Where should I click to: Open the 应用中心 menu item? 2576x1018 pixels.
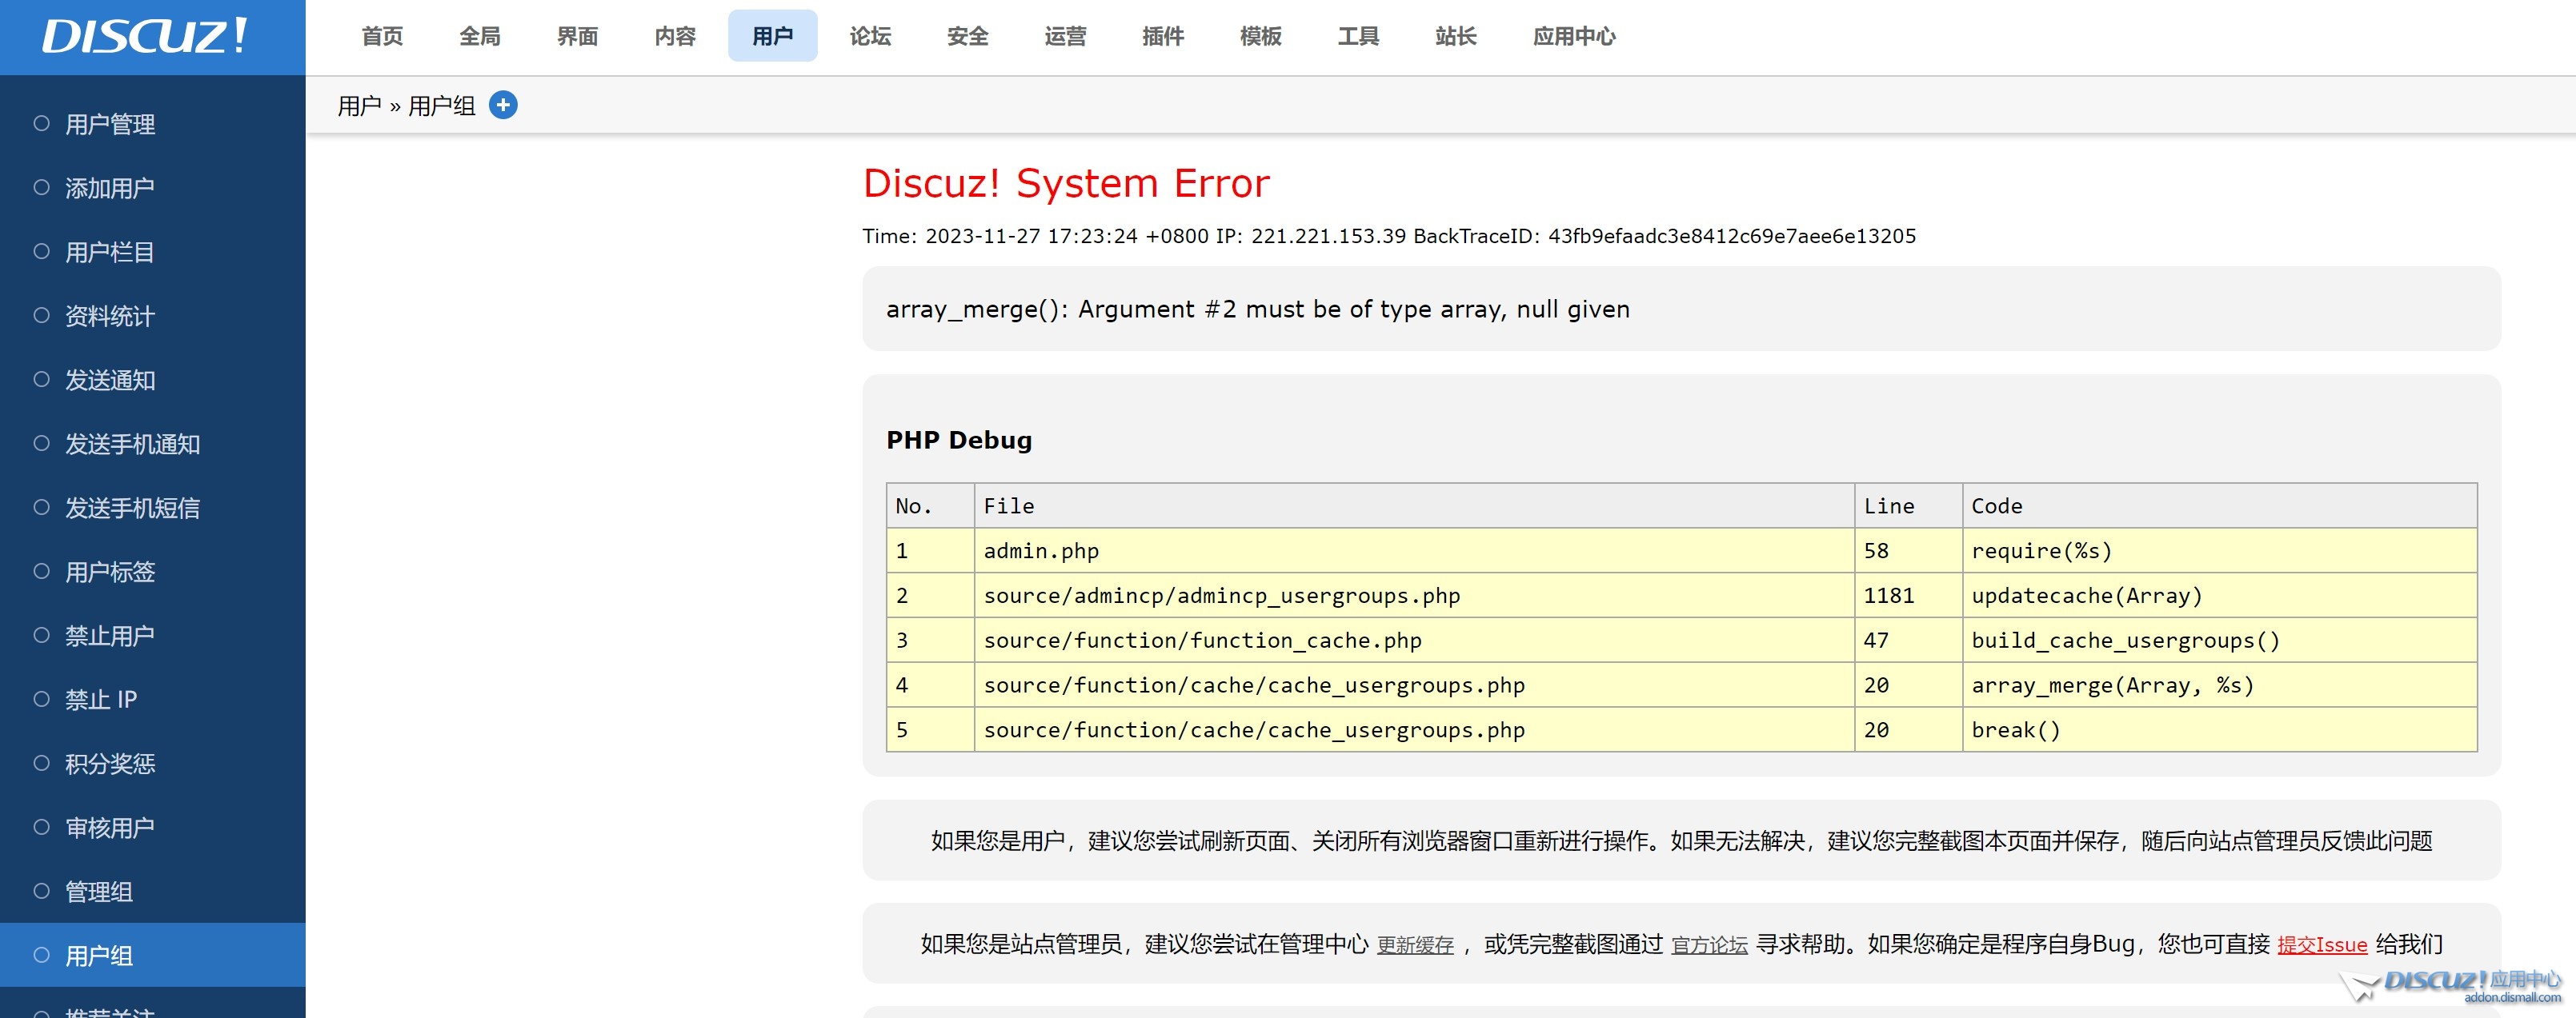tap(1573, 36)
